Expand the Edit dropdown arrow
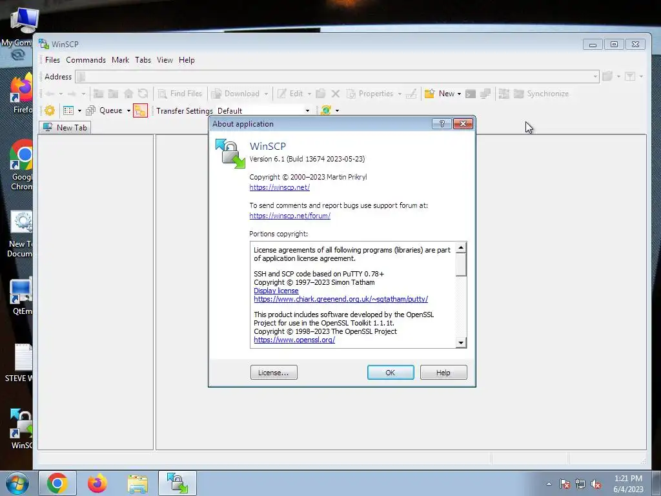This screenshot has height=496, width=661. pos(309,94)
